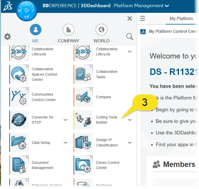This screenshot has height=189, width=199.
Task: Click the 3D Compass play button
Action: pos(27,11)
